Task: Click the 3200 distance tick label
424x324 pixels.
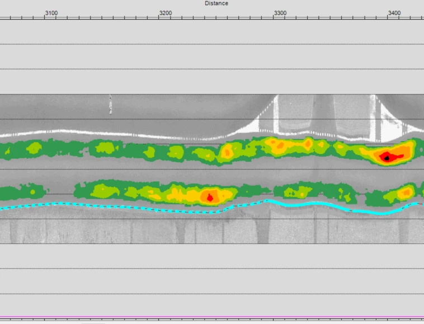Action: pos(165,13)
